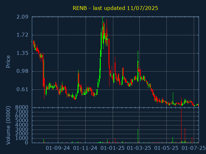The height and width of the screenshot is (154, 206).
Task: Click the price label 2.09
Action: [22, 17]
